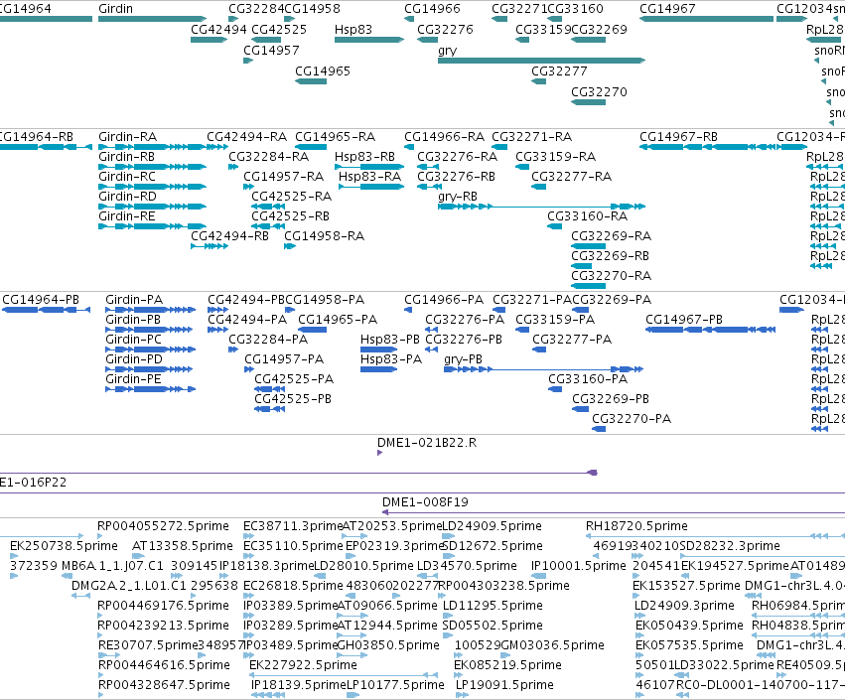Click the CG32284-PA protein label
Image resolution: width=845 pixels, height=700 pixels.
click(268, 340)
